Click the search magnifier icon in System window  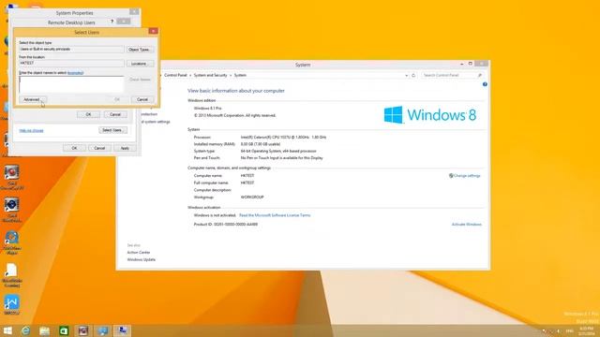pyautogui.click(x=479, y=75)
